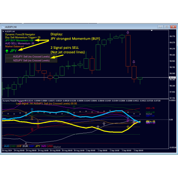Close the AUDJPY,H4 chart window
This screenshot has width=178, height=178.
[x=173, y=27]
